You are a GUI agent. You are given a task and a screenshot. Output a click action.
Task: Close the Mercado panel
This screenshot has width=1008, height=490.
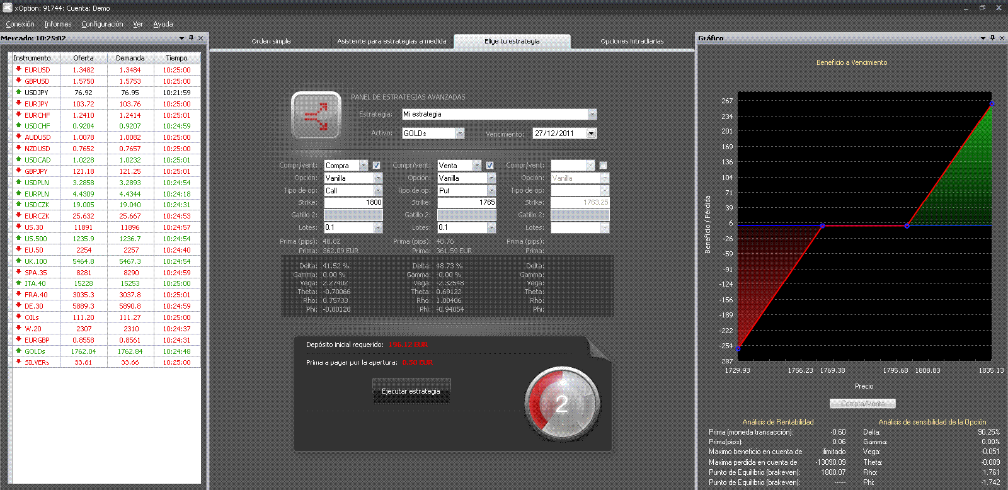pyautogui.click(x=201, y=38)
